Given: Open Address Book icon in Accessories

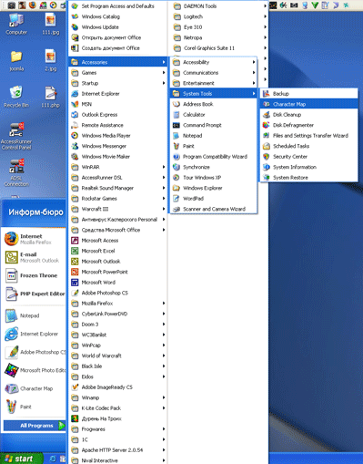Looking at the screenshot, I should [176, 104].
